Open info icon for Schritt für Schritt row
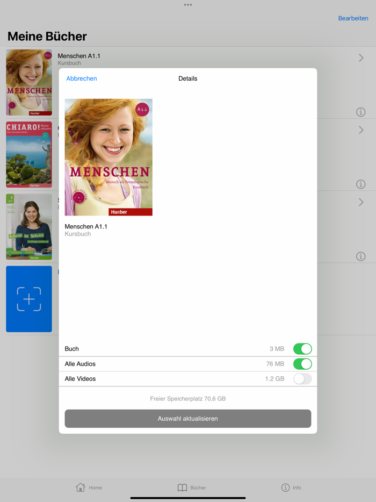The height and width of the screenshot is (502, 376). pos(360,256)
